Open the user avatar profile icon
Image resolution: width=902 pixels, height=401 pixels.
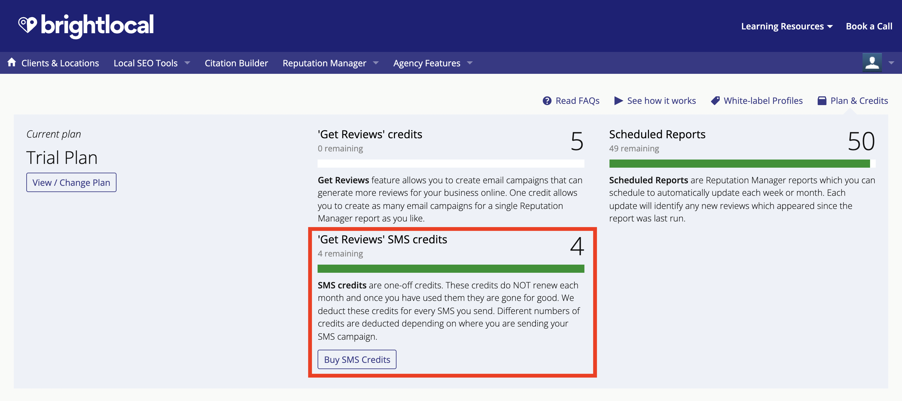tap(872, 63)
